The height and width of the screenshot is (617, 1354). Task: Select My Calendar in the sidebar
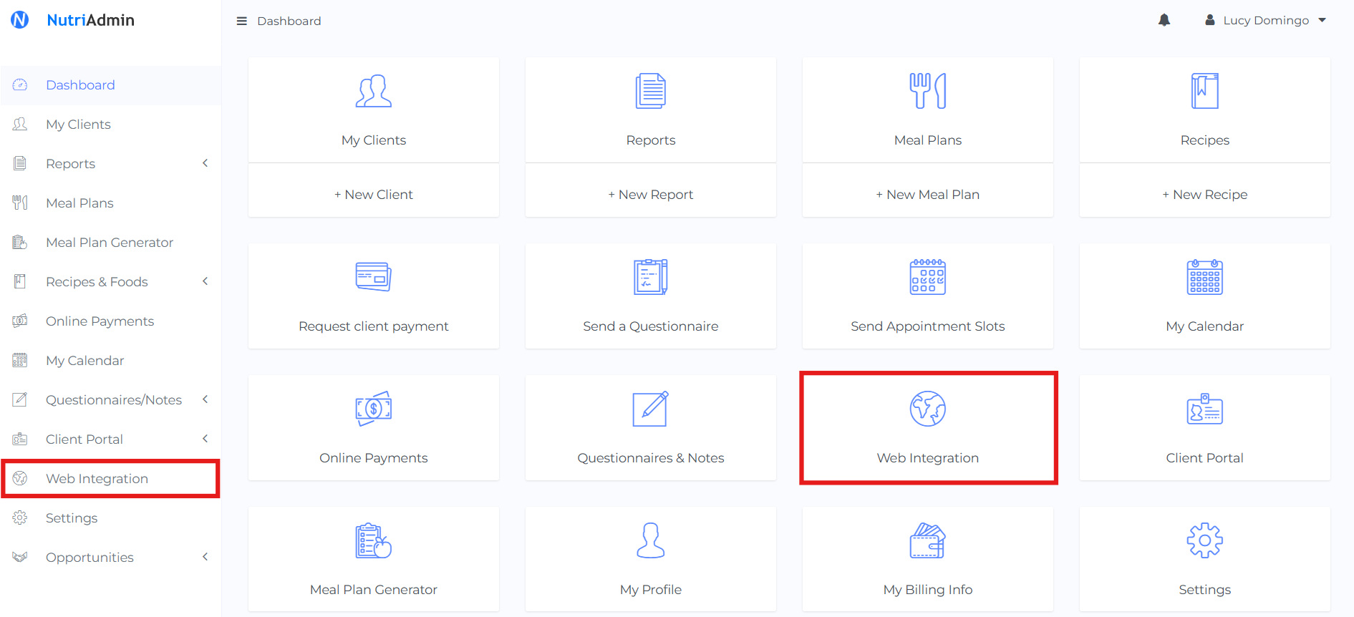click(x=111, y=361)
